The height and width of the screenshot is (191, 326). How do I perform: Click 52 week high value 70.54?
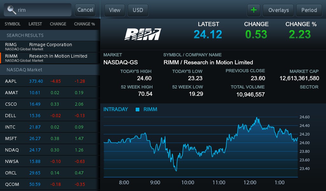pos(145,94)
